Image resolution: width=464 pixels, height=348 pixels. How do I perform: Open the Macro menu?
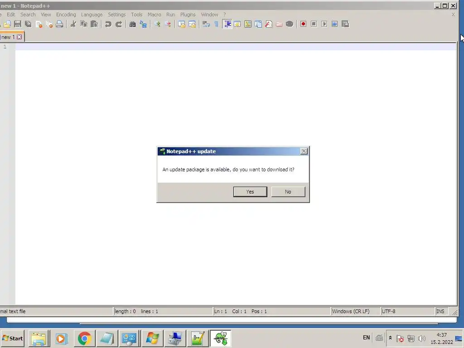pyautogui.click(x=155, y=14)
